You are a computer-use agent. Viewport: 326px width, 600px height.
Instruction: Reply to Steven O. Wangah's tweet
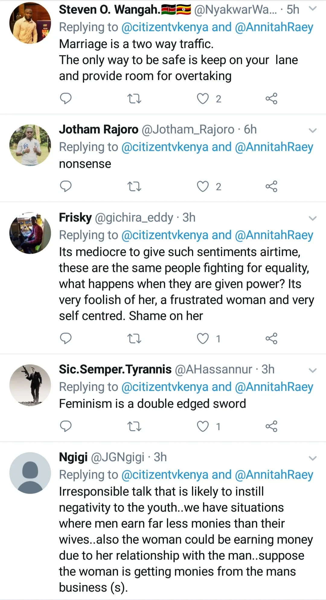click(x=66, y=99)
